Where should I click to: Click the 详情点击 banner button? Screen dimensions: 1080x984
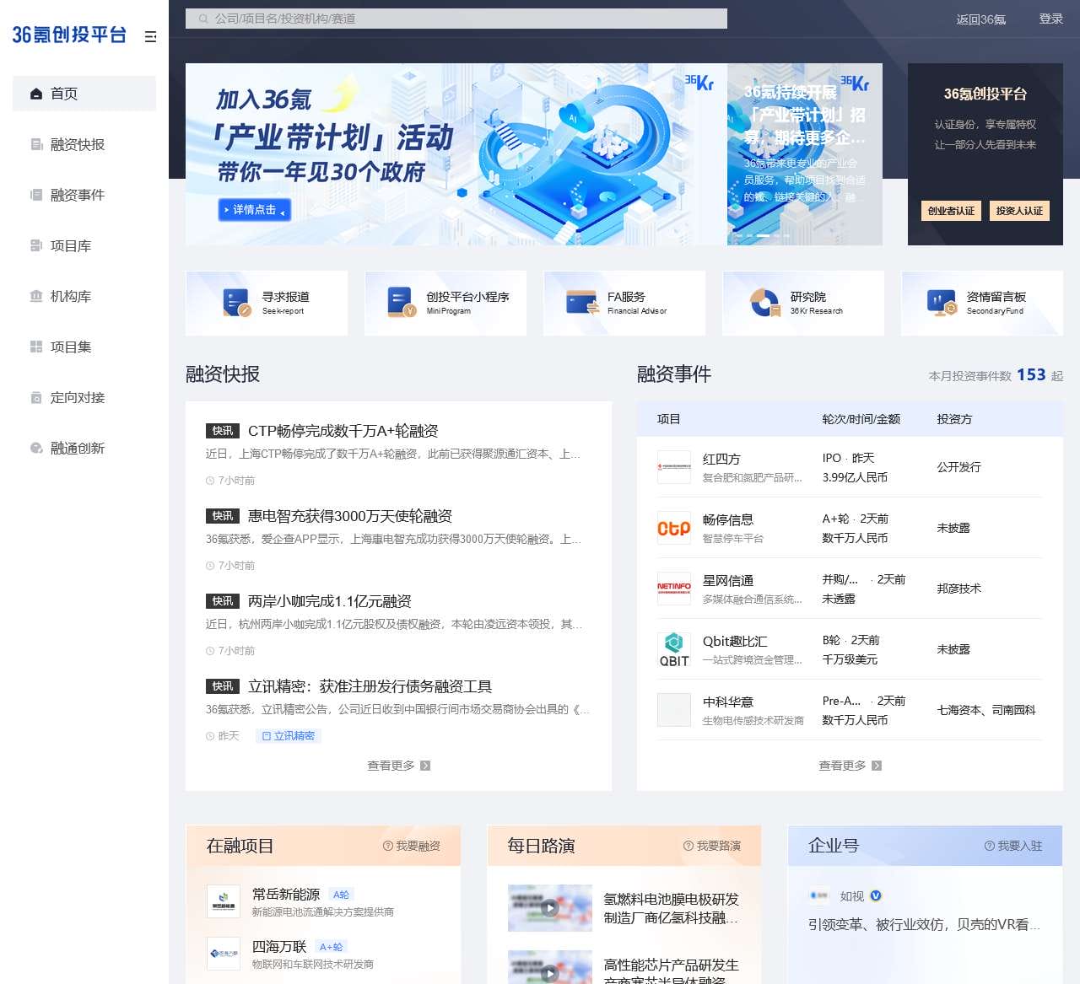pos(254,209)
